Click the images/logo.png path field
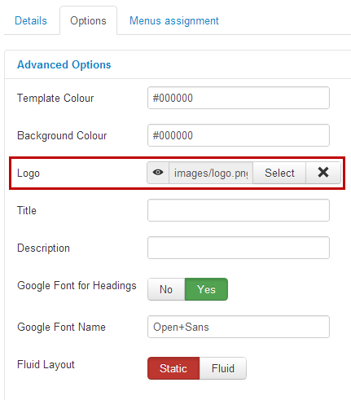351x400 pixels. point(211,173)
